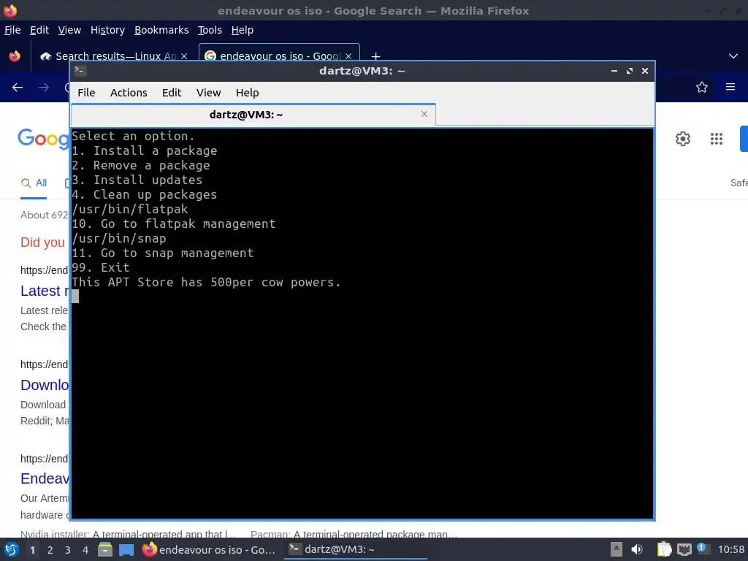Click the taskbar clock showing 10:58
The height and width of the screenshot is (561, 748).
coord(730,549)
